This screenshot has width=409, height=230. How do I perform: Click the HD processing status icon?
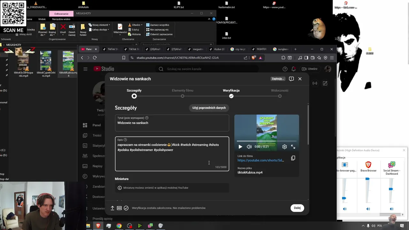tap(119, 208)
